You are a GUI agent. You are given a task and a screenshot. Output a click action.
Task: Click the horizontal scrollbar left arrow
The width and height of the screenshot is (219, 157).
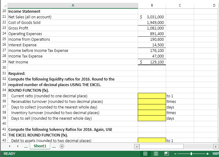point(137,146)
